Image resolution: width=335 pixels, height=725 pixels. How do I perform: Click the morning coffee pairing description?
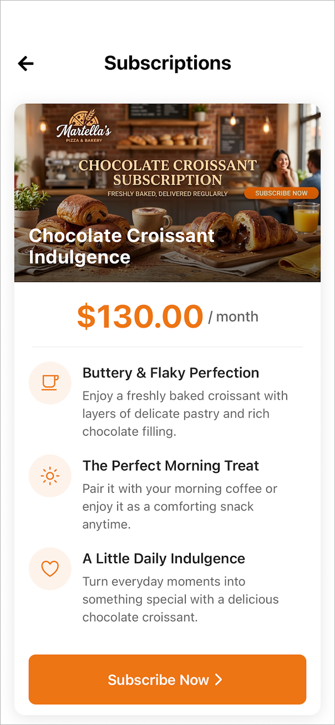click(180, 507)
